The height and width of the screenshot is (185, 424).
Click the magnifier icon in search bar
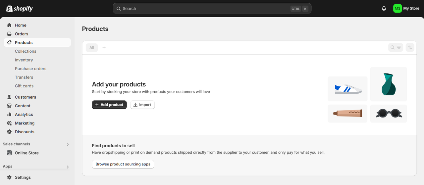tap(119, 9)
